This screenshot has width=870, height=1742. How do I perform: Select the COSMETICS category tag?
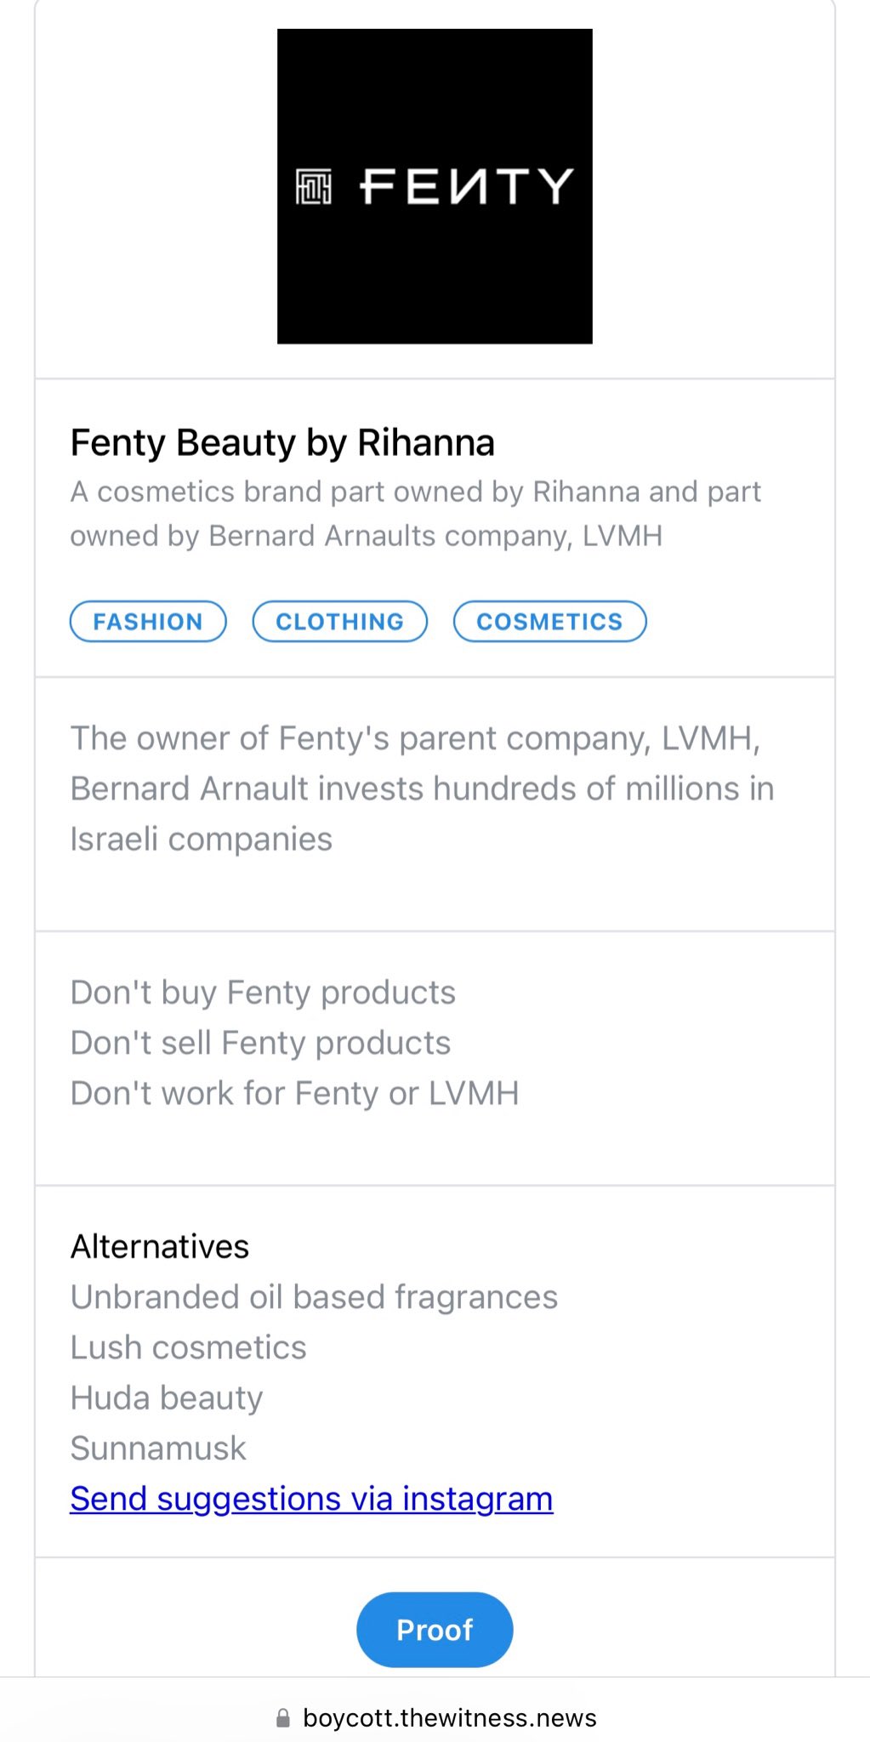(x=550, y=622)
